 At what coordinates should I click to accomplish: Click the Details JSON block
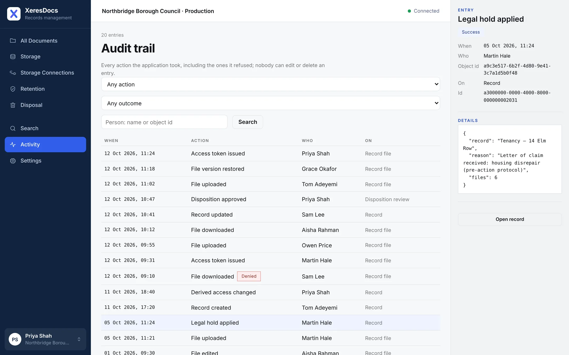pos(510,159)
